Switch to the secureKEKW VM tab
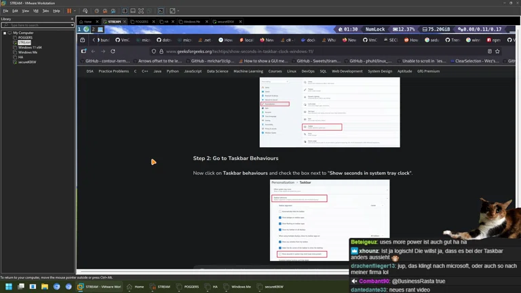 225,22
